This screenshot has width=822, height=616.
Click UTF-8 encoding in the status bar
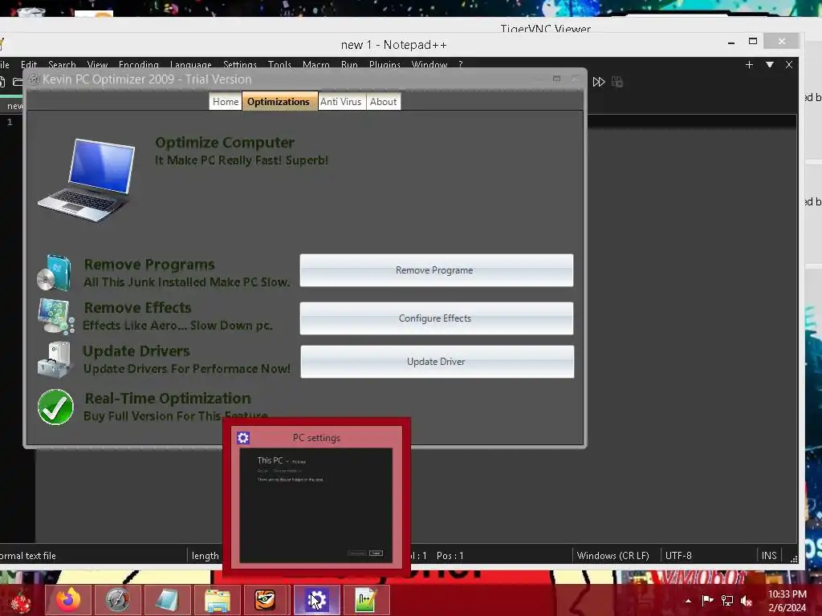click(678, 555)
